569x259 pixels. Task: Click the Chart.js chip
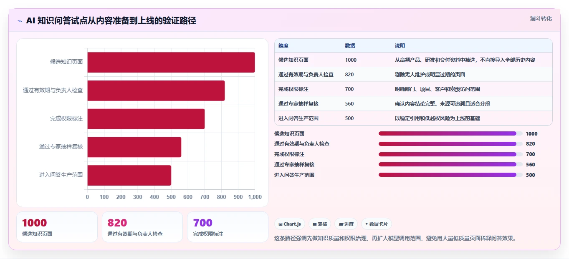click(290, 224)
